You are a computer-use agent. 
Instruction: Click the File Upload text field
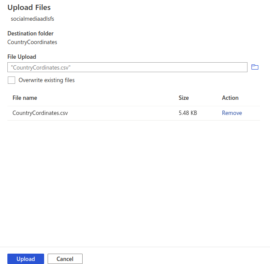[127, 67]
